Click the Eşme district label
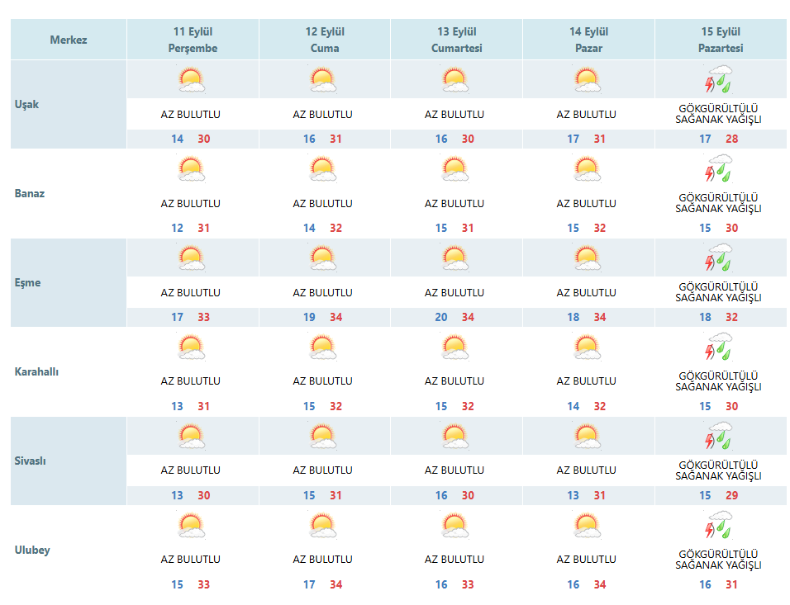The width and height of the screenshot is (790, 605). (28, 283)
